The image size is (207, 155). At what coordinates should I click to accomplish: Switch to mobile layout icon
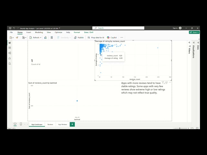point(21,124)
